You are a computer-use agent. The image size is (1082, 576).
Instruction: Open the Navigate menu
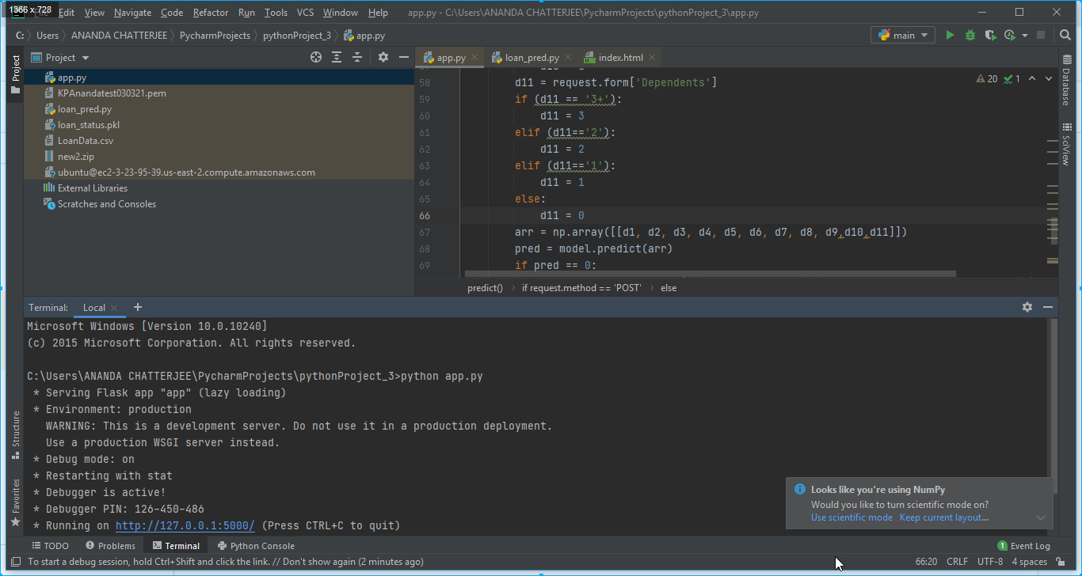coord(132,13)
